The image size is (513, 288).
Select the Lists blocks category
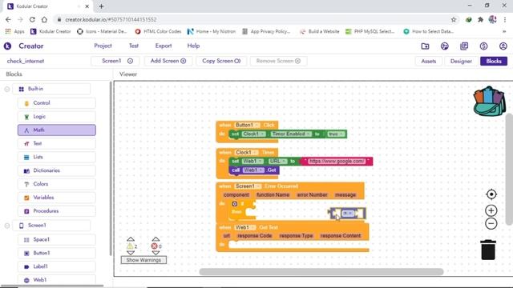(x=57, y=157)
